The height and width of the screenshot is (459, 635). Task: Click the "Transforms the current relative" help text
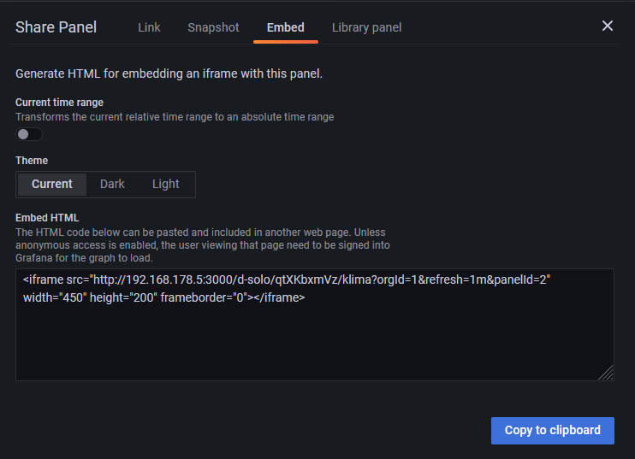175,117
